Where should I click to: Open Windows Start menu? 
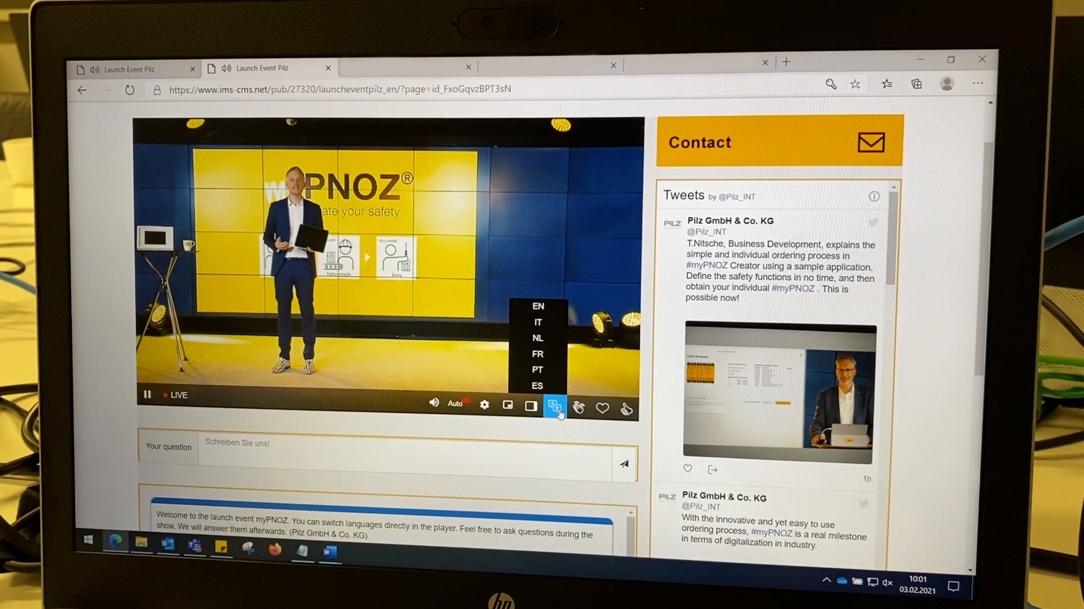pyautogui.click(x=88, y=540)
